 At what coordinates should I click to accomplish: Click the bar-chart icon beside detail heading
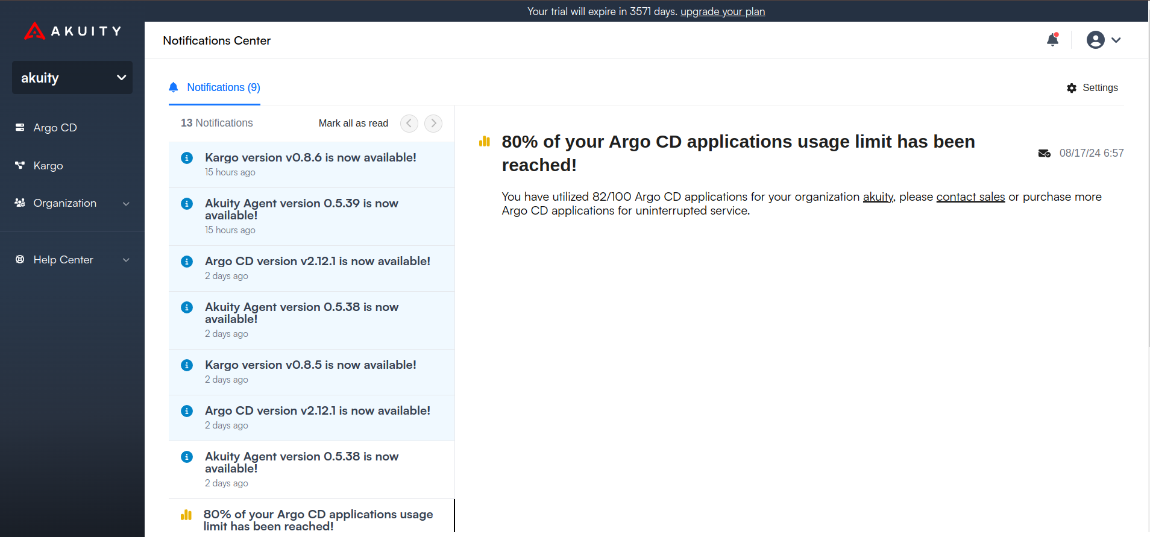point(485,142)
